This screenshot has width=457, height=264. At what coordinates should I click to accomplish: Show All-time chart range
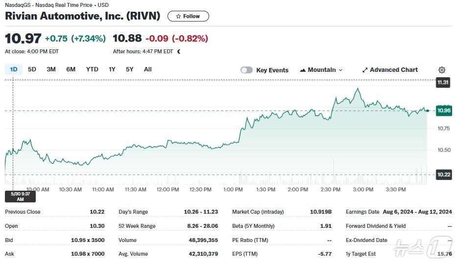click(x=147, y=69)
